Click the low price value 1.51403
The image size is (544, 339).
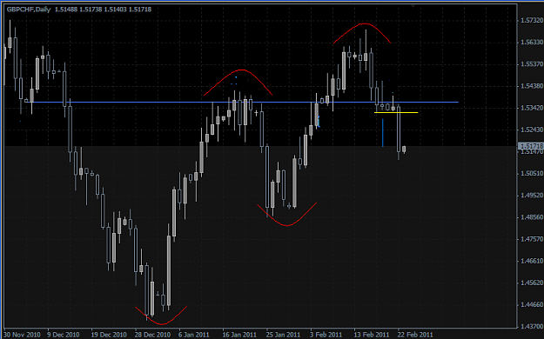tap(115, 10)
